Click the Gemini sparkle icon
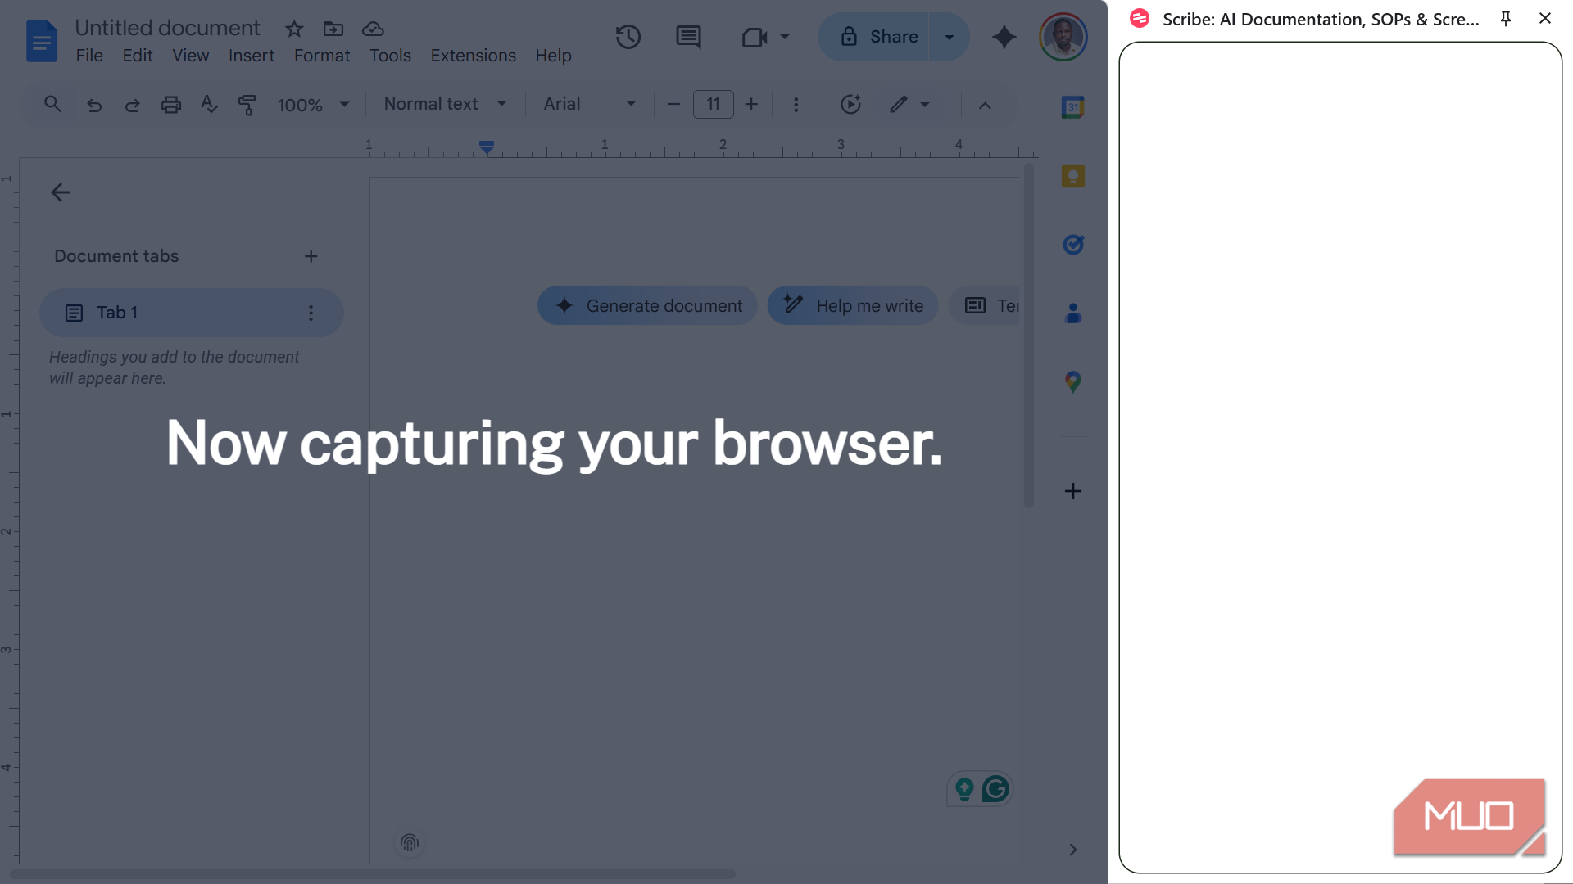Image resolution: width=1573 pixels, height=884 pixels. [x=1004, y=37]
